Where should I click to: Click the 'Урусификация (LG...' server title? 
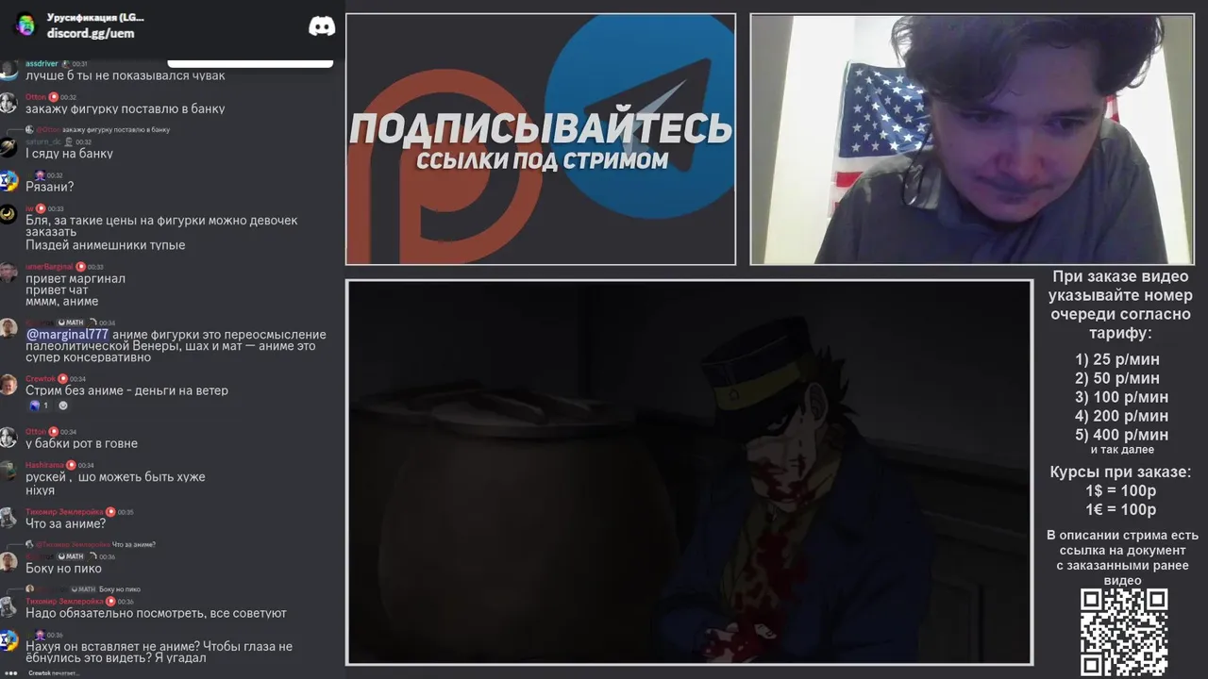point(95,18)
